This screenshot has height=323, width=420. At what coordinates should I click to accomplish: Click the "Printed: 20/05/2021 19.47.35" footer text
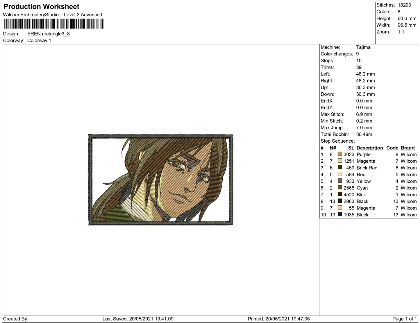(x=279, y=319)
